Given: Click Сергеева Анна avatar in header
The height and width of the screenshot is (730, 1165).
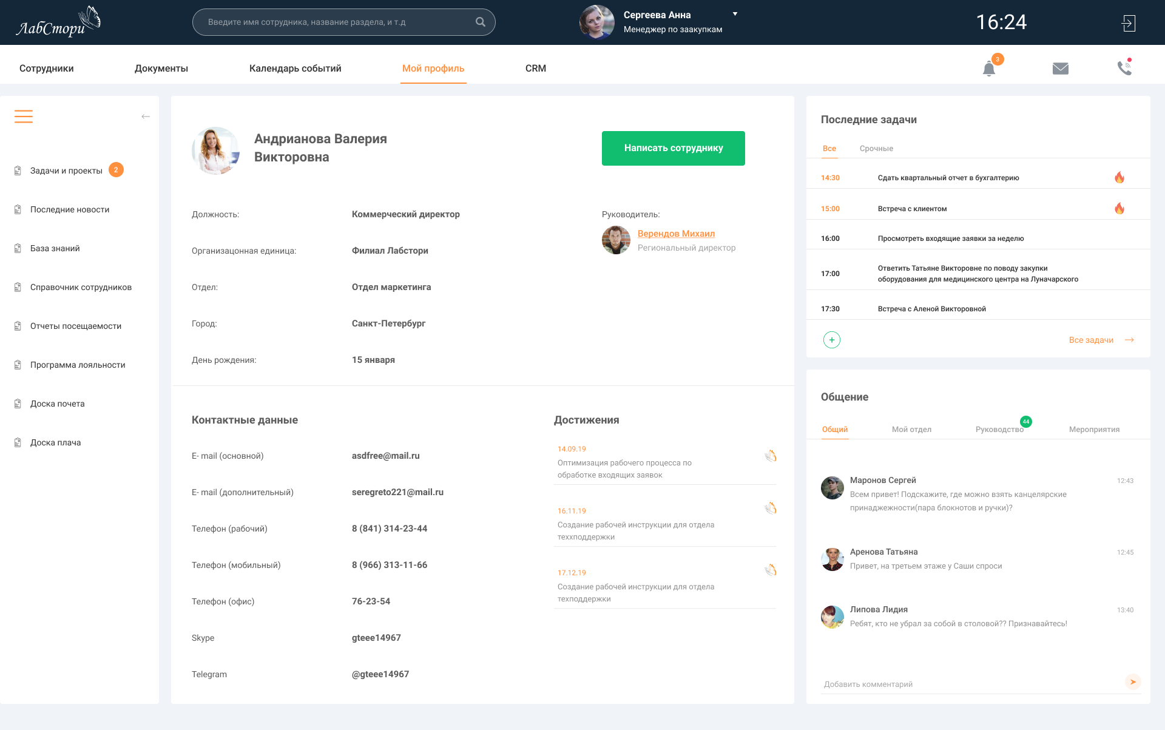Looking at the screenshot, I should (x=597, y=22).
